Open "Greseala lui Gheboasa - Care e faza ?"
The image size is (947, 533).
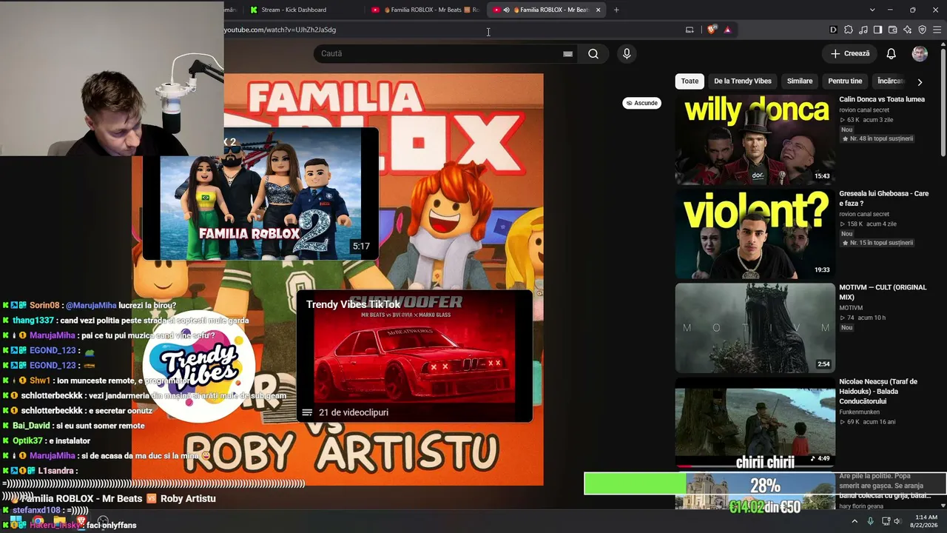click(x=883, y=198)
